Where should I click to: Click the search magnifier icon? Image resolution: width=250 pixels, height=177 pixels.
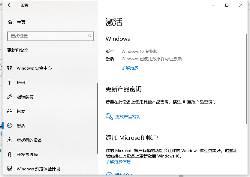point(89,36)
